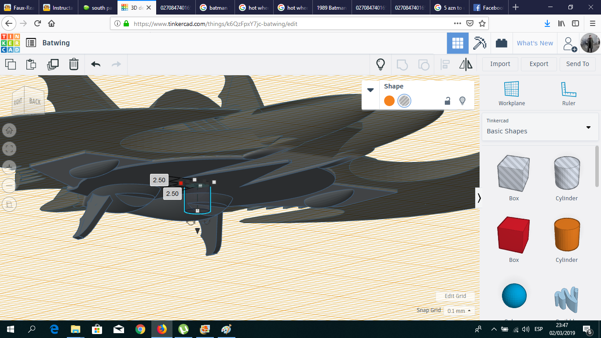This screenshot has height=338, width=601.
Task: Open the Firefox Library menu
Action: 561,23
